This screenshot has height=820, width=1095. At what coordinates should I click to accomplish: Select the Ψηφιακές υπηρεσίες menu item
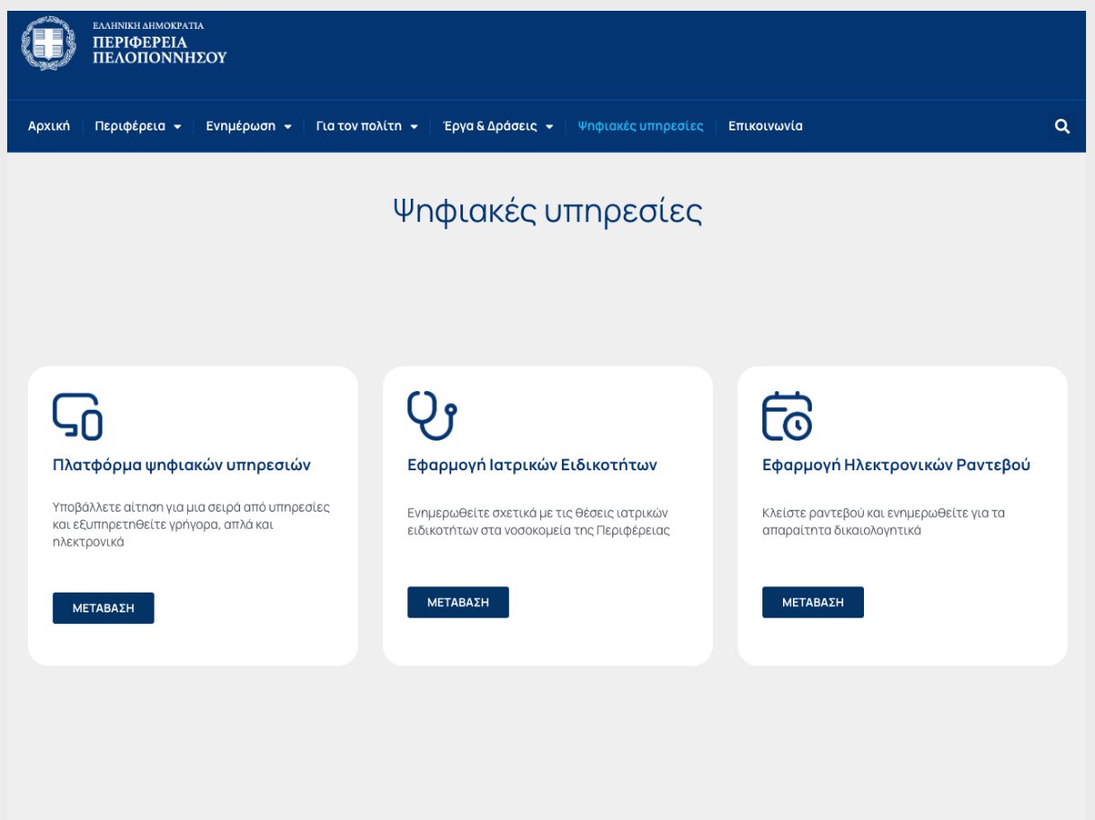coord(640,127)
